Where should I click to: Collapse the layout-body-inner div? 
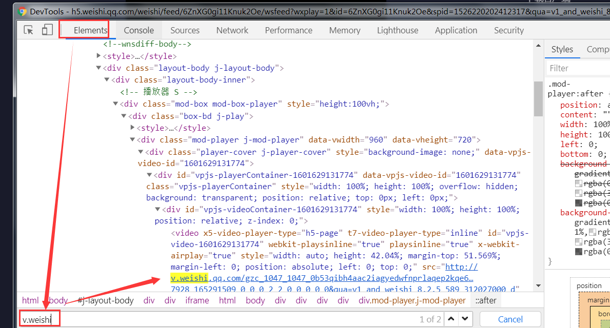click(107, 79)
